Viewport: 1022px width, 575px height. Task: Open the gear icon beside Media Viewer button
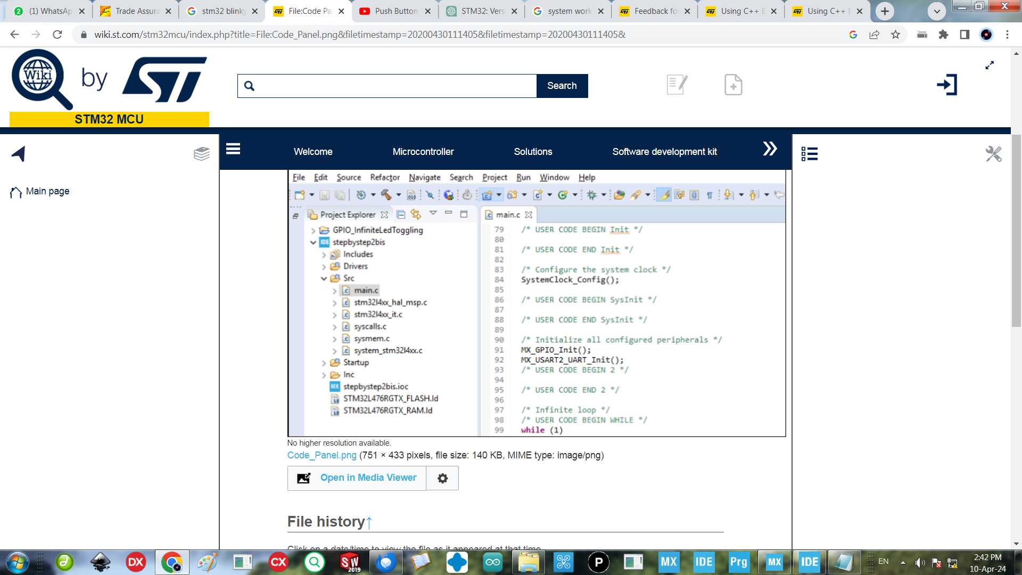click(x=442, y=478)
